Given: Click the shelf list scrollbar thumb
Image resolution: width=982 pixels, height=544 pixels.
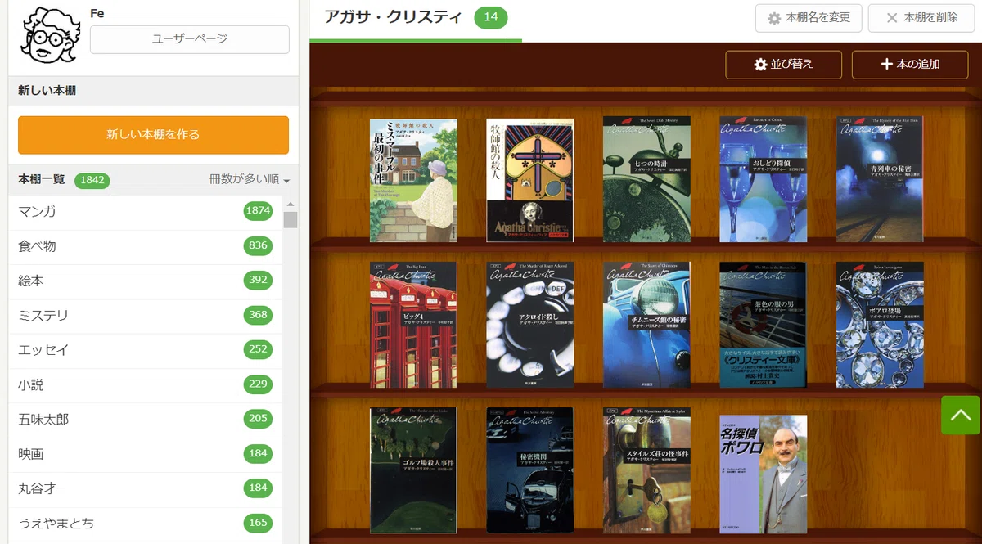Looking at the screenshot, I should click(x=290, y=219).
